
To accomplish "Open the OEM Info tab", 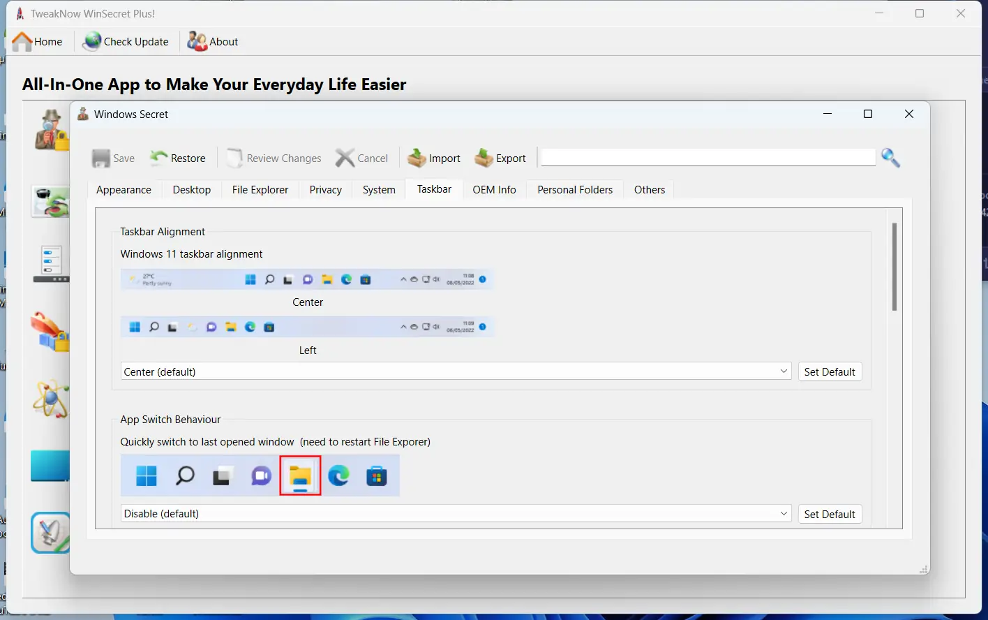I will click(x=494, y=190).
